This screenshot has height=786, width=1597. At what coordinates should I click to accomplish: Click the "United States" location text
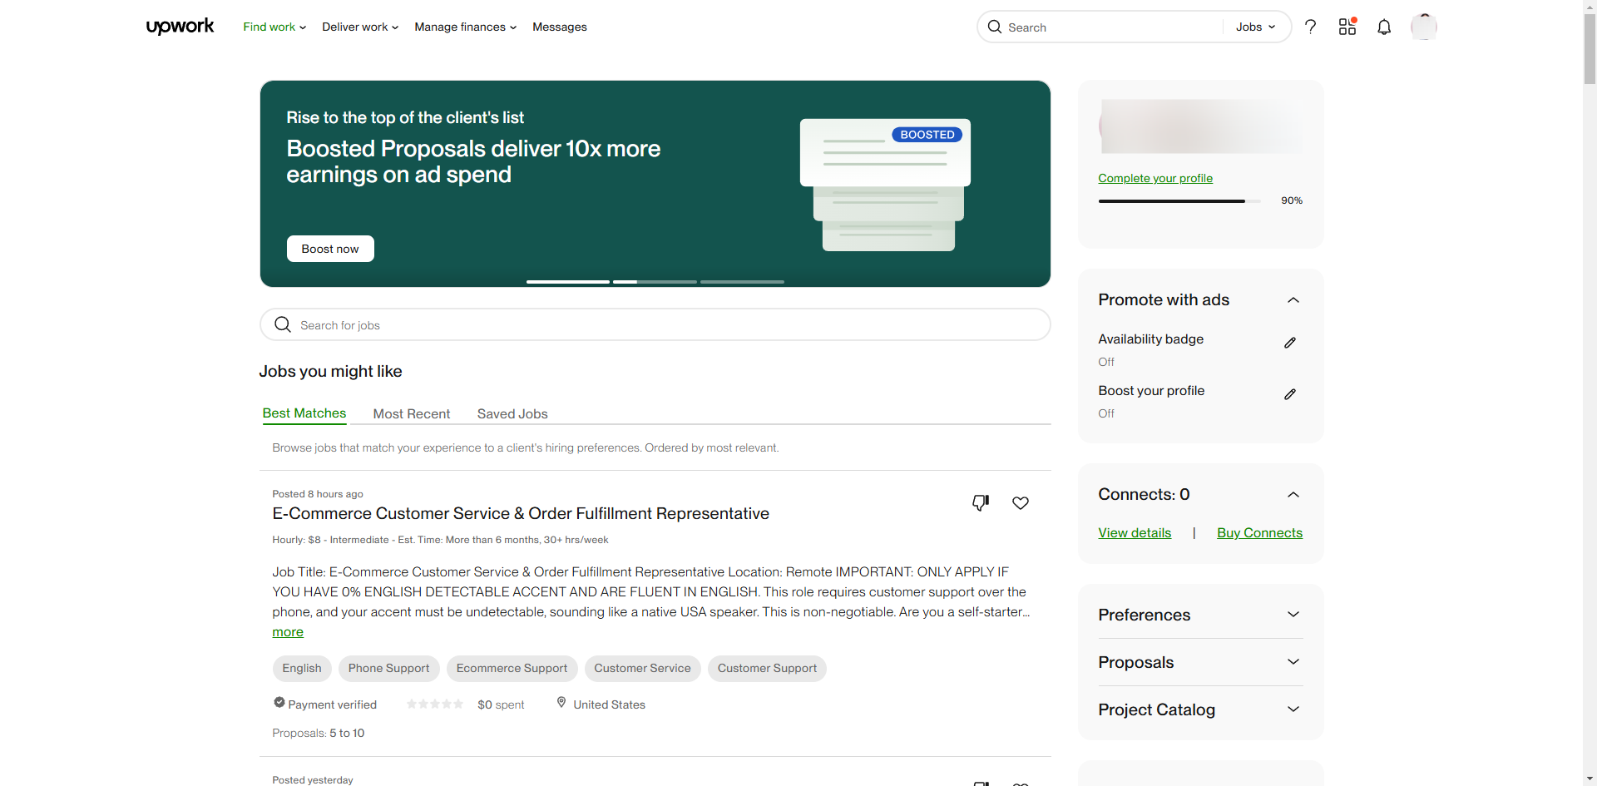[609, 704]
